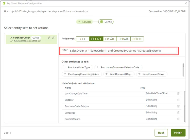Select the CREATE action type
The width and height of the screenshot is (190, 140).
110,39
